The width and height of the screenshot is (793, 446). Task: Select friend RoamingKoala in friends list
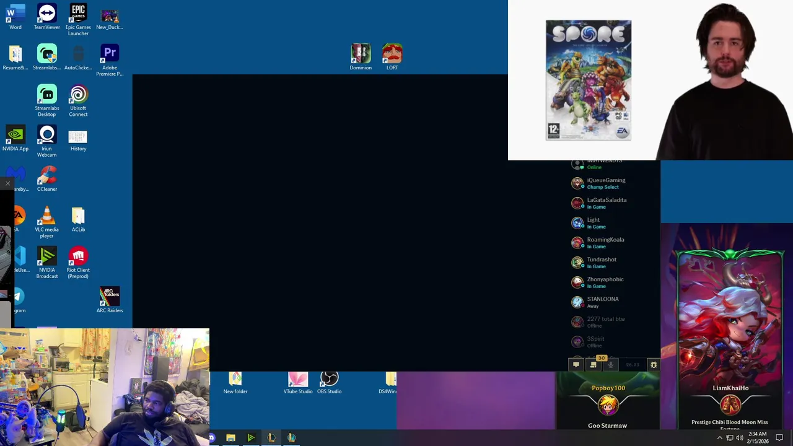tap(613, 243)
